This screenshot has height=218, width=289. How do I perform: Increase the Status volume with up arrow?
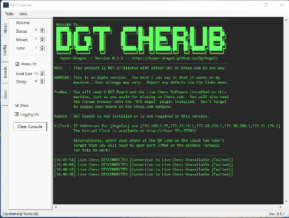pos(42,29)
